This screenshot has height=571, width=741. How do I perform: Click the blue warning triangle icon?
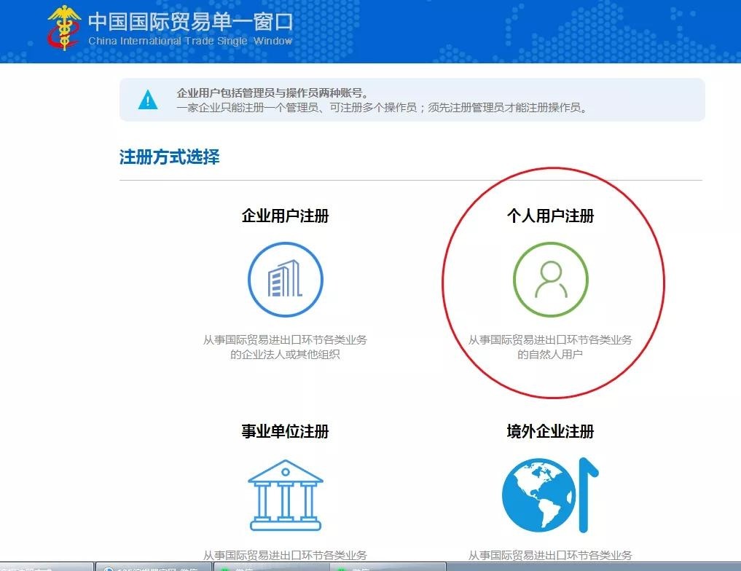click(x=148, y=100)
